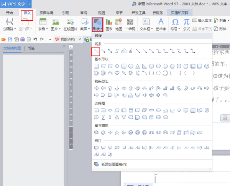Screen dimensions: 230x186
Task: Click the 附件 attachment button
Action: tap(220, 29)
